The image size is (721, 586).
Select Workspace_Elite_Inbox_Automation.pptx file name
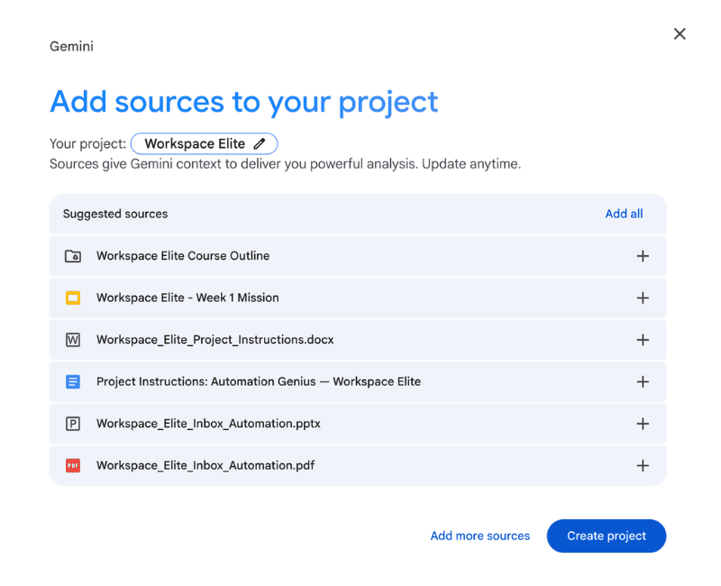coord(208,423)
